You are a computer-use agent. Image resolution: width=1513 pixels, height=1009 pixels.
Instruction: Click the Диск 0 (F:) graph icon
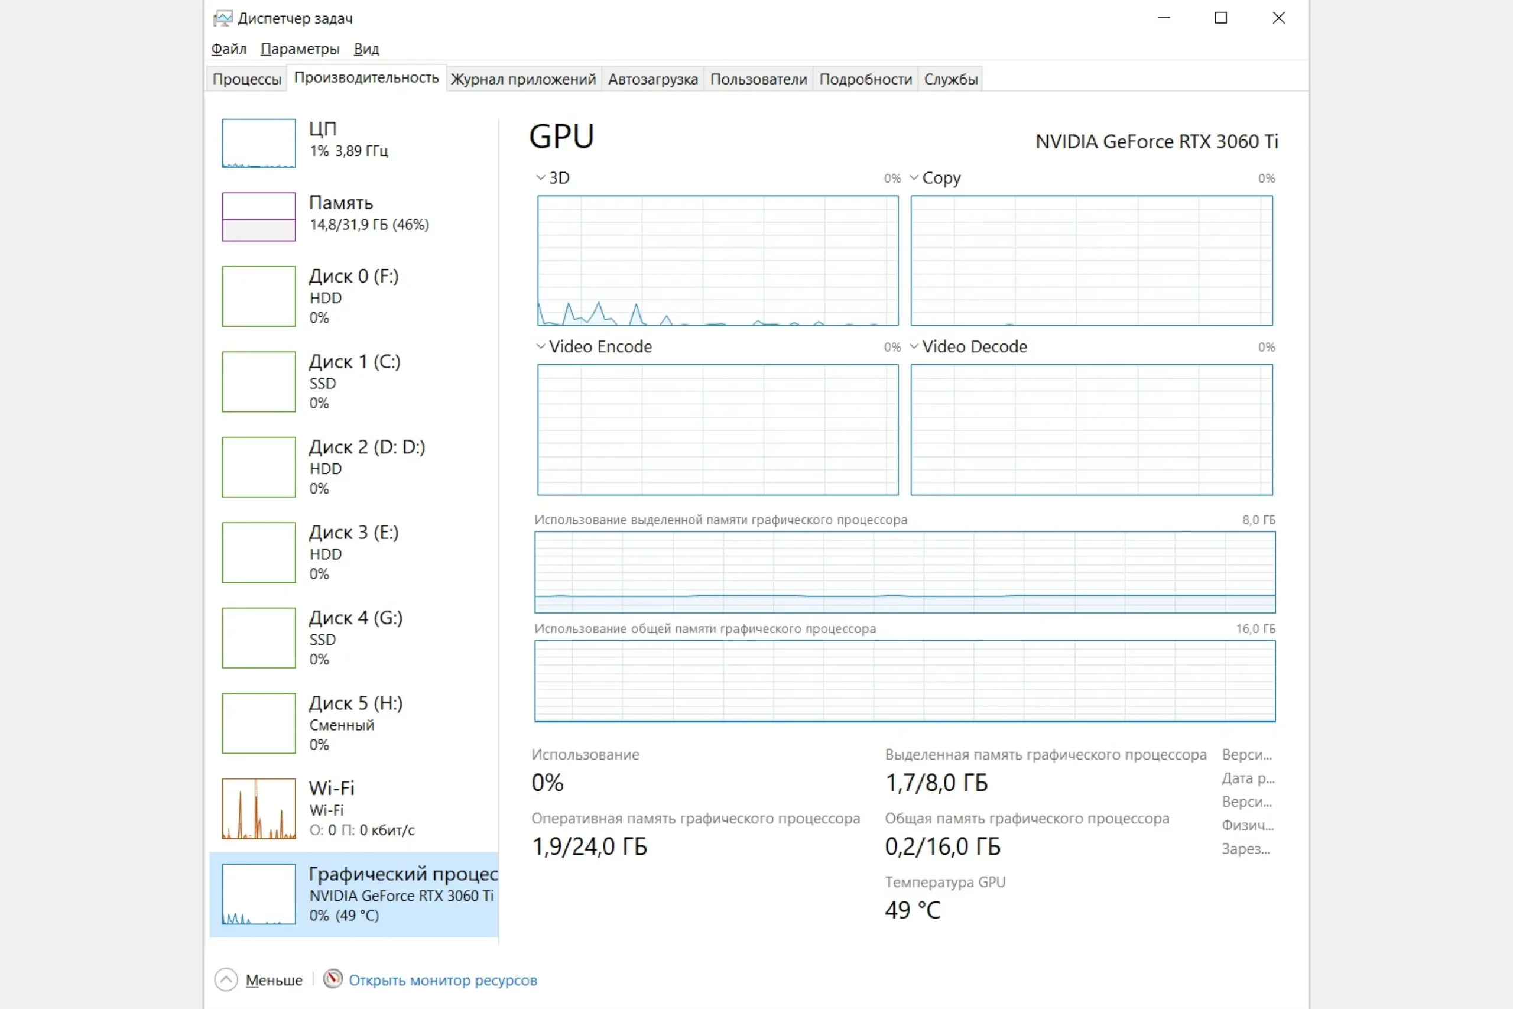pos(259,296)
